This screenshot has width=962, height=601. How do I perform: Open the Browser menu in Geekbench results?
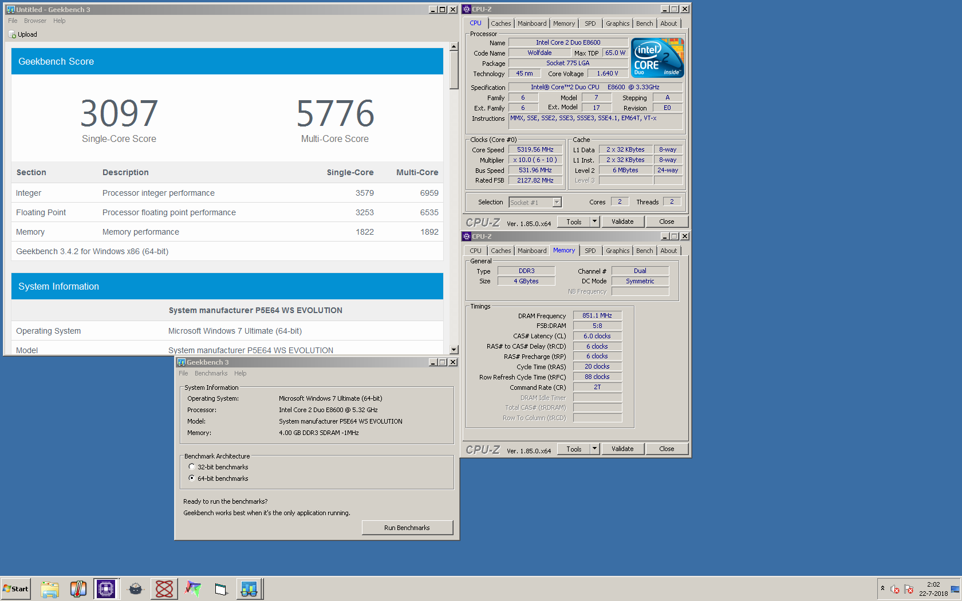(35, 21)
